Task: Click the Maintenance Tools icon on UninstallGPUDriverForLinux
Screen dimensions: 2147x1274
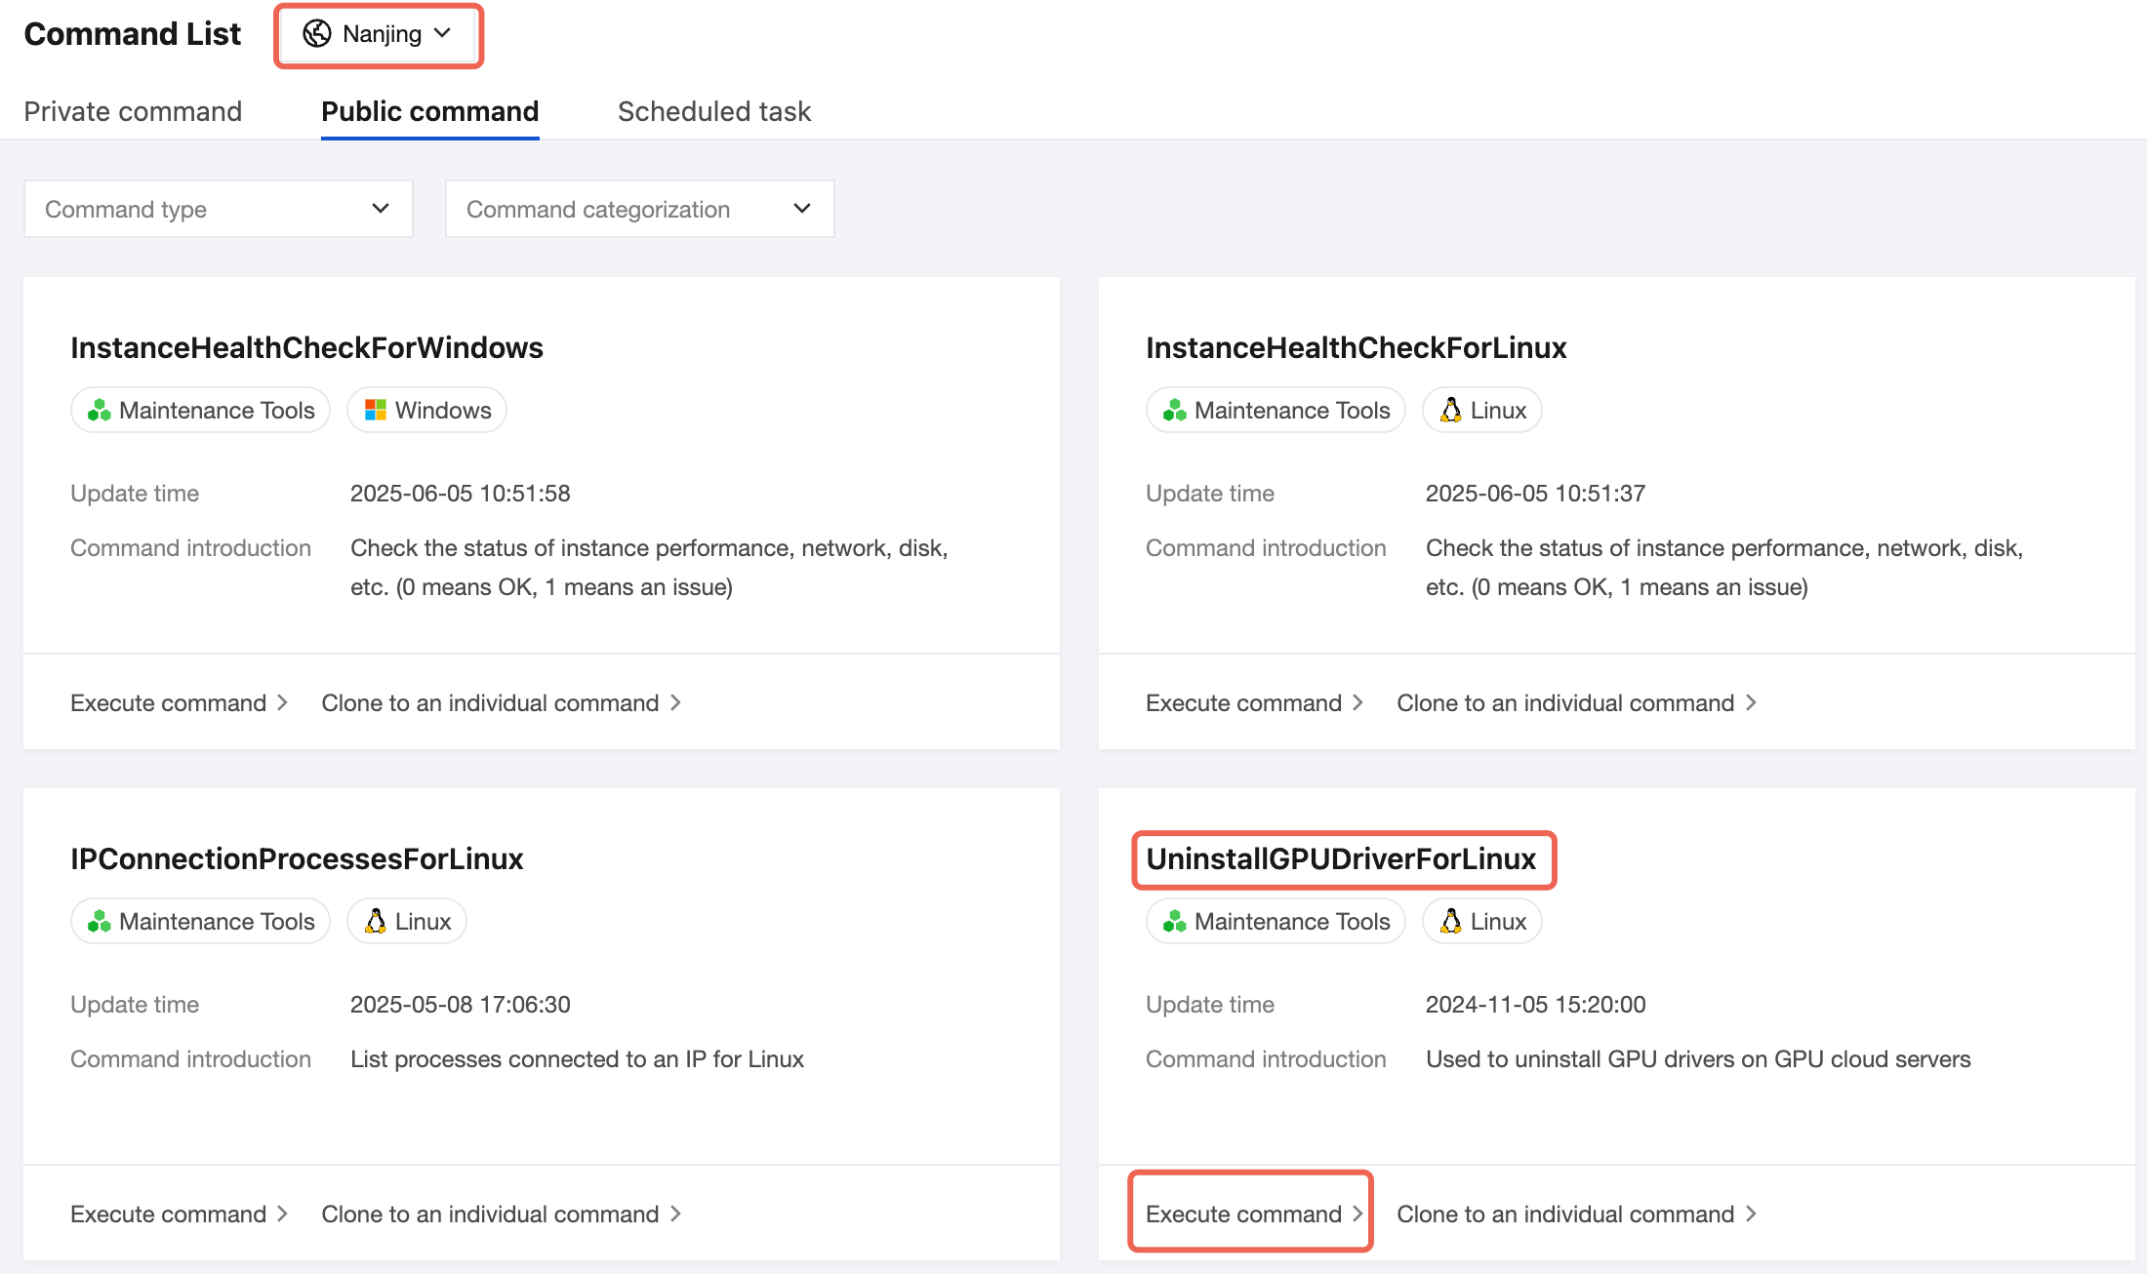Action: [1174, 922]
